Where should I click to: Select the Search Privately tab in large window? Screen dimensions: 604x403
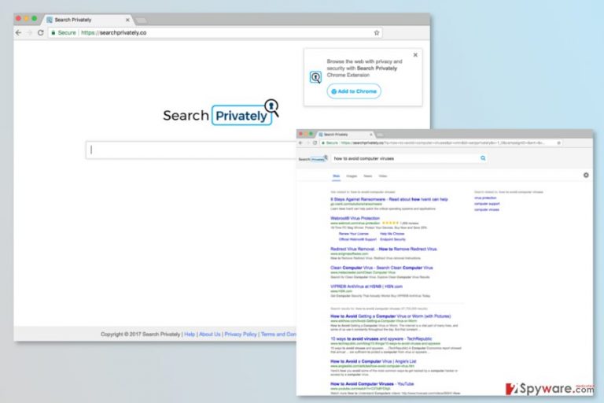point(88,20)
